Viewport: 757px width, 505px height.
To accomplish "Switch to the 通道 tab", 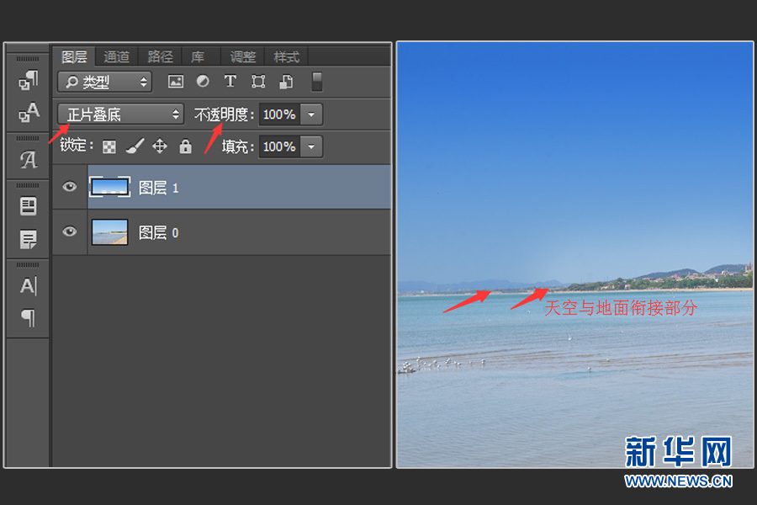I will point(116,56).
